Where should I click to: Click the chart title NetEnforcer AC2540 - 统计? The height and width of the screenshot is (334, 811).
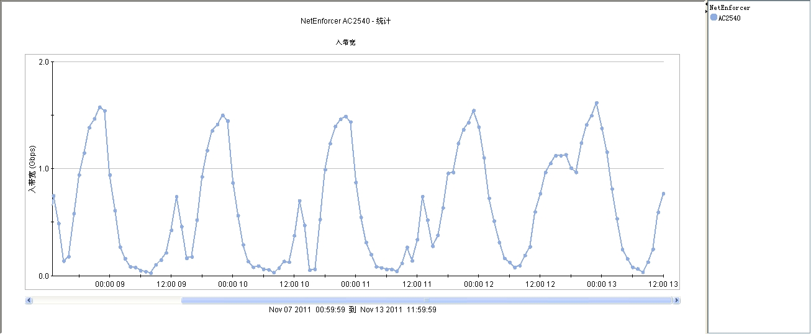click(x=345, y=21)
